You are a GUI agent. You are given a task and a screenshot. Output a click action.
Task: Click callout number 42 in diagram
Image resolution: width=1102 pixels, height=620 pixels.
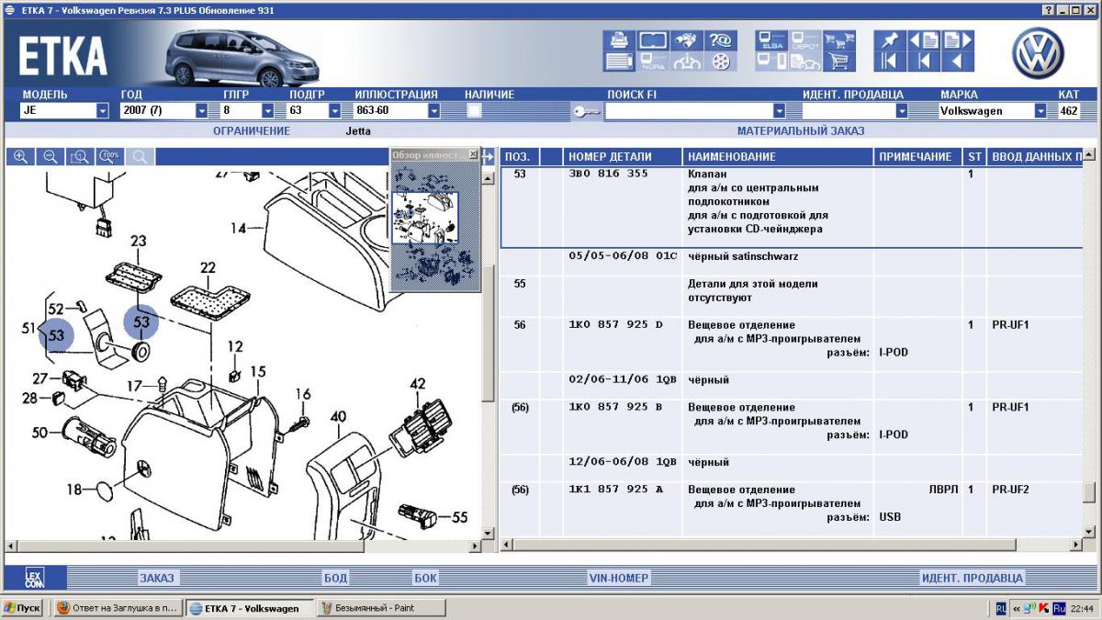(418, 384)
